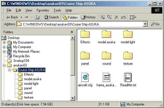This screenshot has height=108, width=164.
Task: Collapse the asukav03 tree node
Action: click(x=4, y=65)
